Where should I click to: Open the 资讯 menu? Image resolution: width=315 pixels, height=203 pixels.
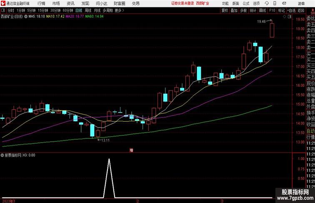point(70,3)
